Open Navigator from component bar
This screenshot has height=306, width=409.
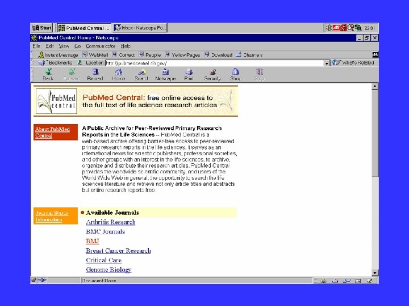[x=323, y=280]
